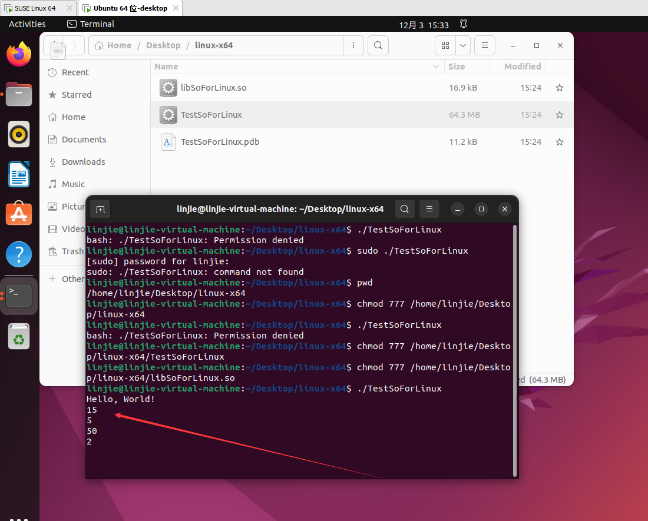Screen dimensions: 648x521
Task: Select the TestSoForLinux executable icon
Action: 168,115
